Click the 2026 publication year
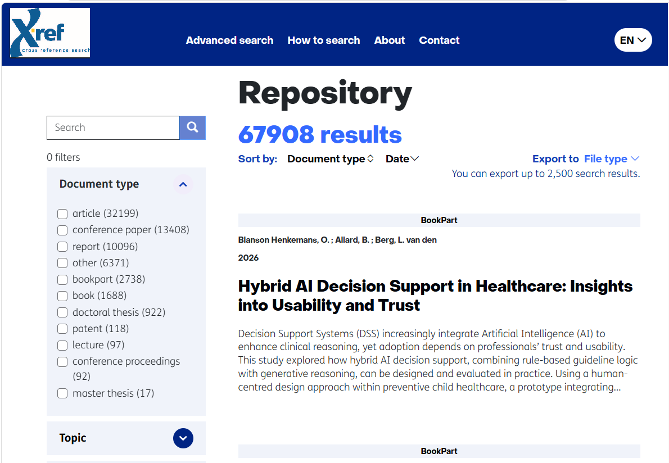Viewport: 669px width, 463px height. pyautogui.click(x=248, y=258)
